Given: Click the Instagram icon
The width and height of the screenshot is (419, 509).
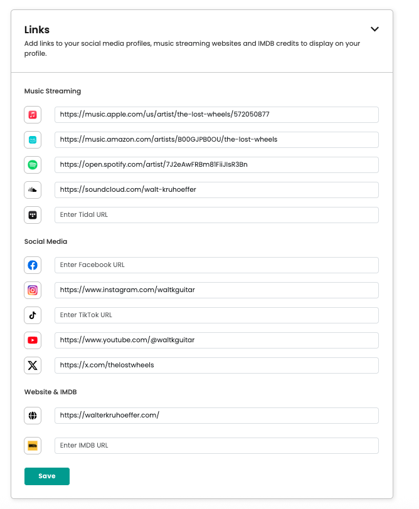Looking at the screenshot, I should pos(32,290).
